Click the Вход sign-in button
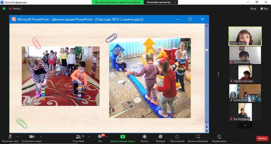 click(253, 9)
